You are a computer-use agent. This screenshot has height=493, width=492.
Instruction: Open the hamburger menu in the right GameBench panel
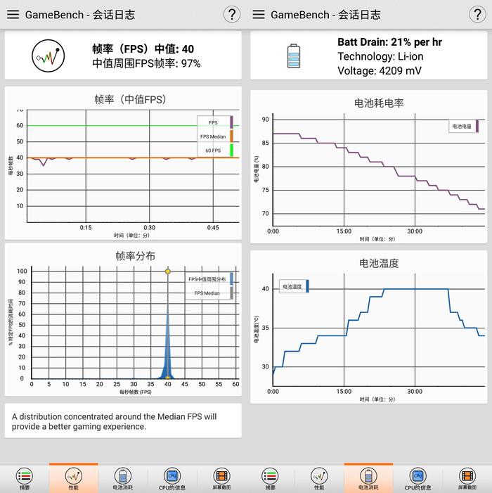tap(259, 15)
